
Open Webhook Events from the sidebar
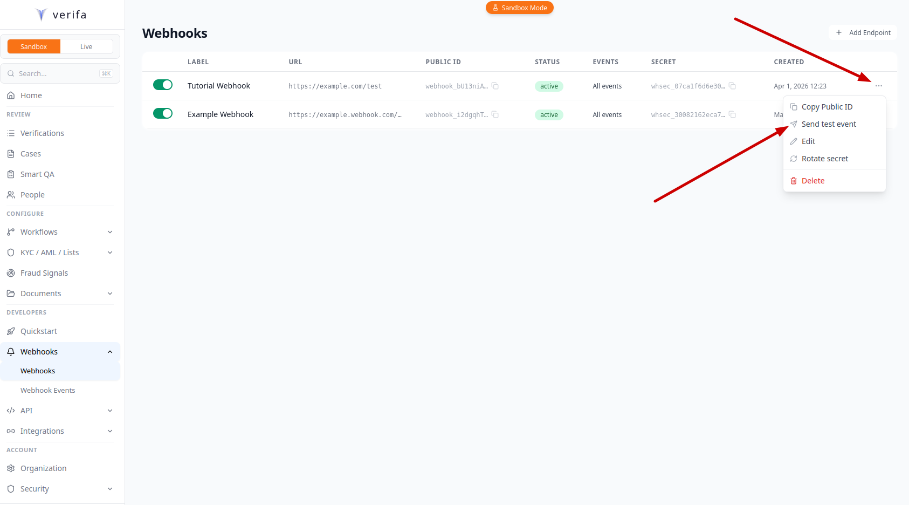click(x=47, y=390)
